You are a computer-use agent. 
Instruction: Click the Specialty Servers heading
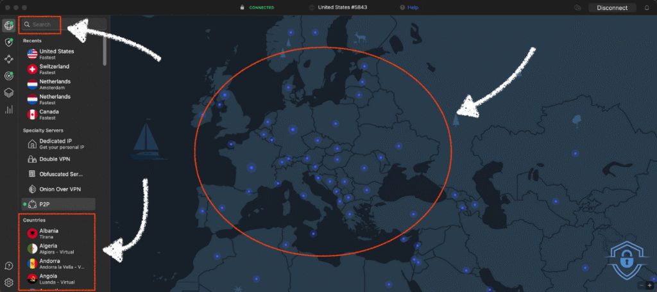tap(43, 131)
